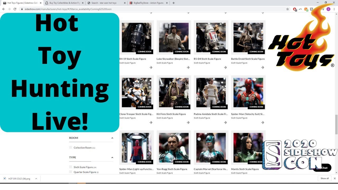Click the arrow under R4-19 figure

[151, 68]
